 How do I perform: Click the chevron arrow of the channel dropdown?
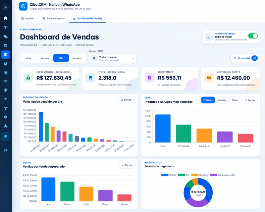click(x=133, y=58)
